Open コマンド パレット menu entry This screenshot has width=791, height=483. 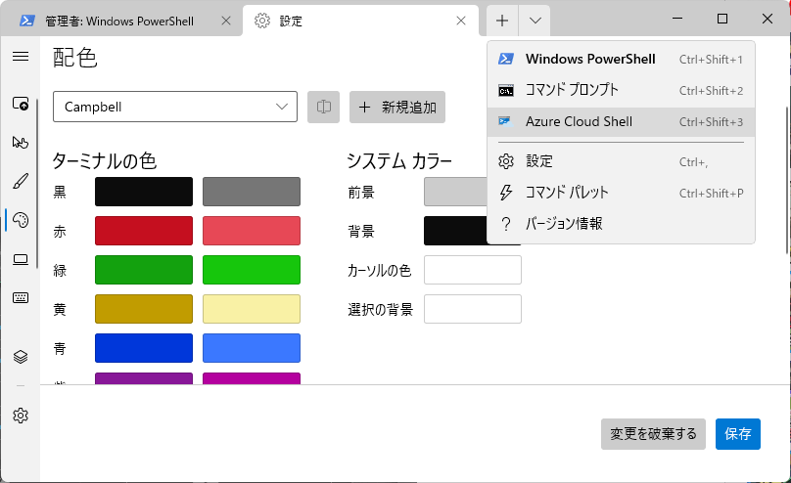point(621,193)
